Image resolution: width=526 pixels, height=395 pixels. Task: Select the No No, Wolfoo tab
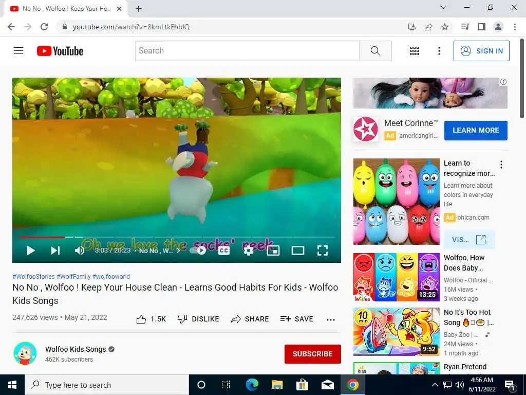coord(65,9)
